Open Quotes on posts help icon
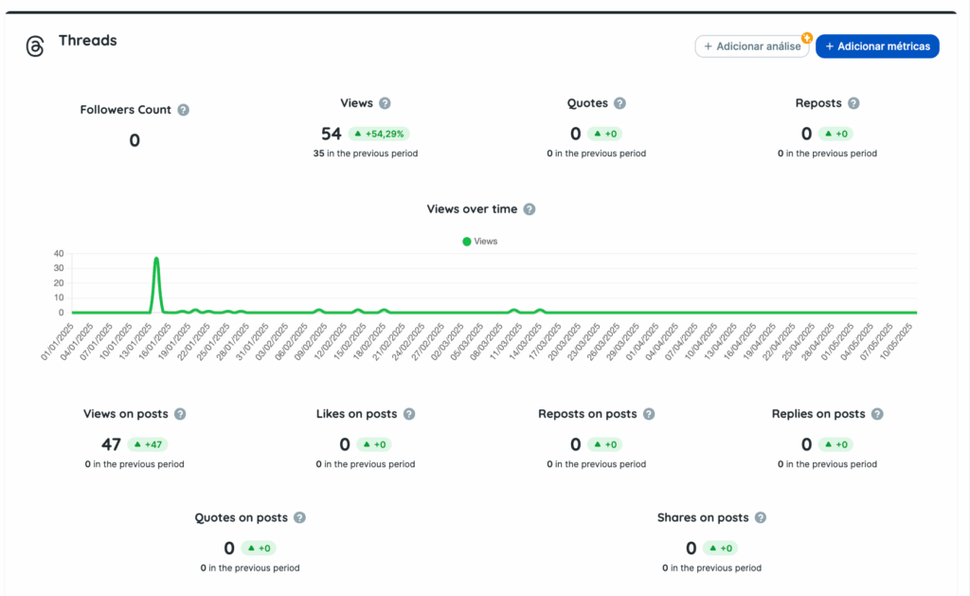Viewport: 970px width, 596px height. click(299, 518)
